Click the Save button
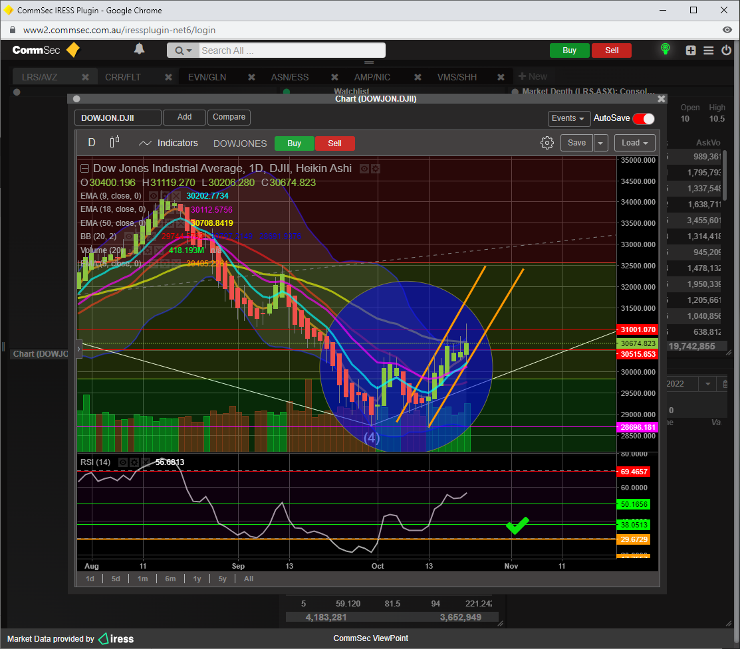 [x=576, y=143]
